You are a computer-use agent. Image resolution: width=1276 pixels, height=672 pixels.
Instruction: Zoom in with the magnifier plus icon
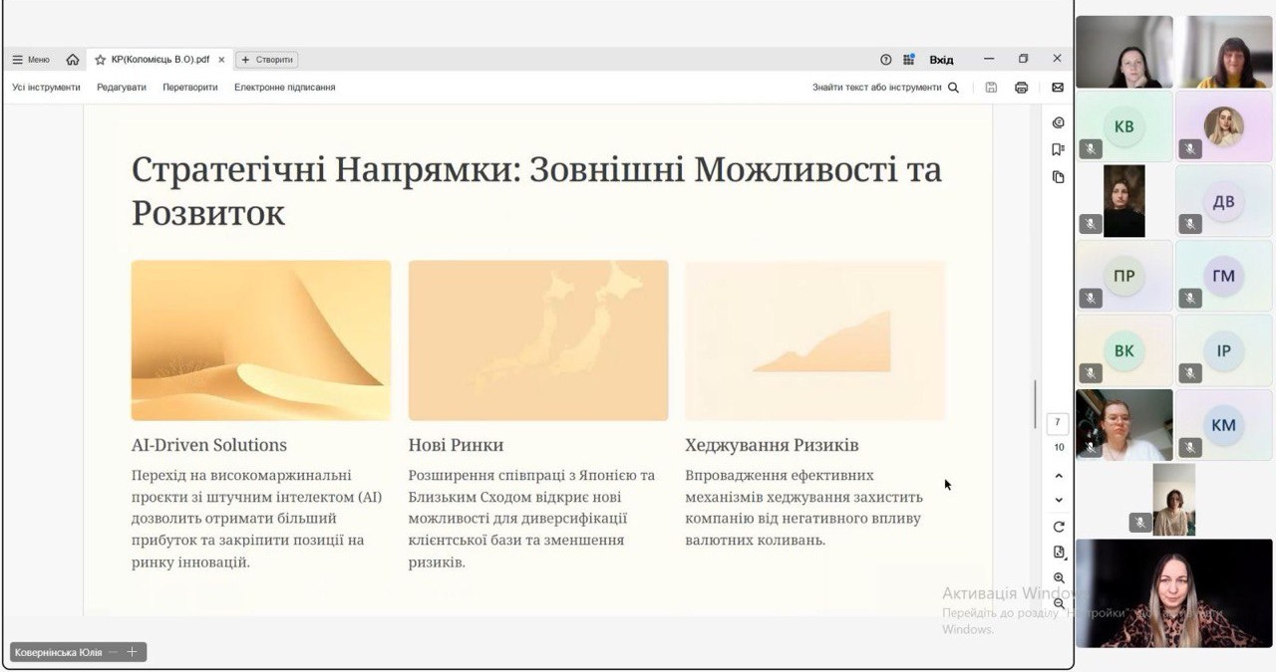tap(1059, 578)
